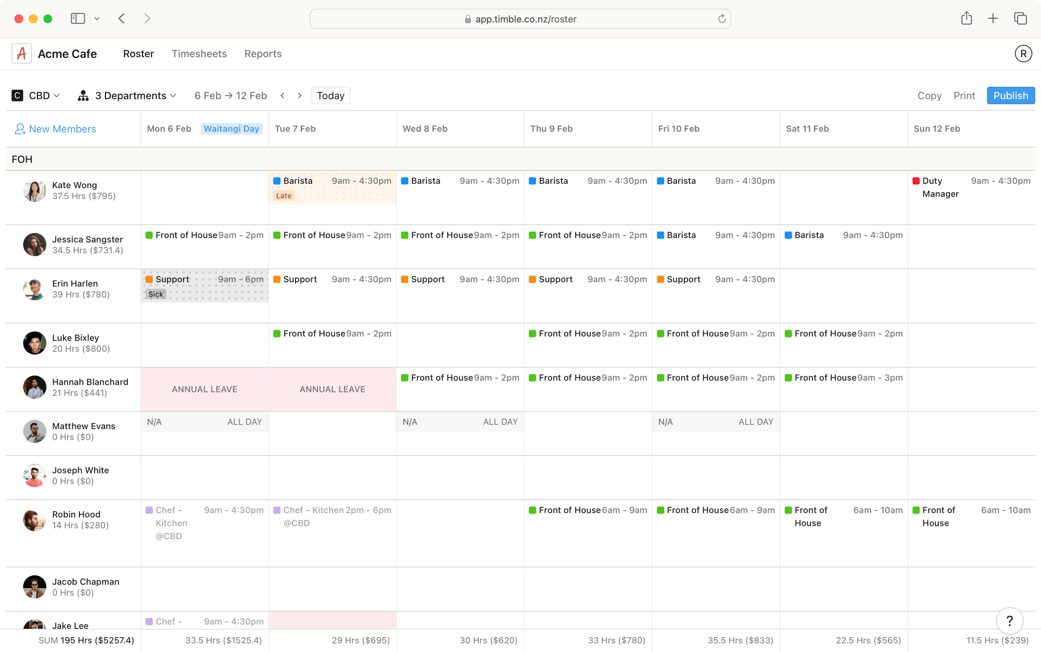The width and height of the screenshot is (1041, 652).
Task: Select Erin Harlen's Sick shift on Monday
Action: coord(205,286)
